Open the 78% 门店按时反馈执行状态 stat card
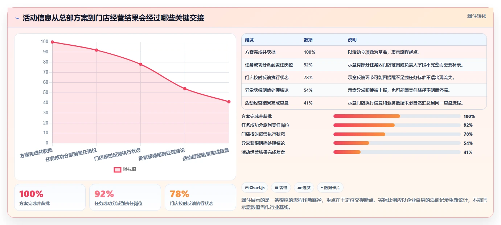The image size is (501, 225). tap(200, 197)
